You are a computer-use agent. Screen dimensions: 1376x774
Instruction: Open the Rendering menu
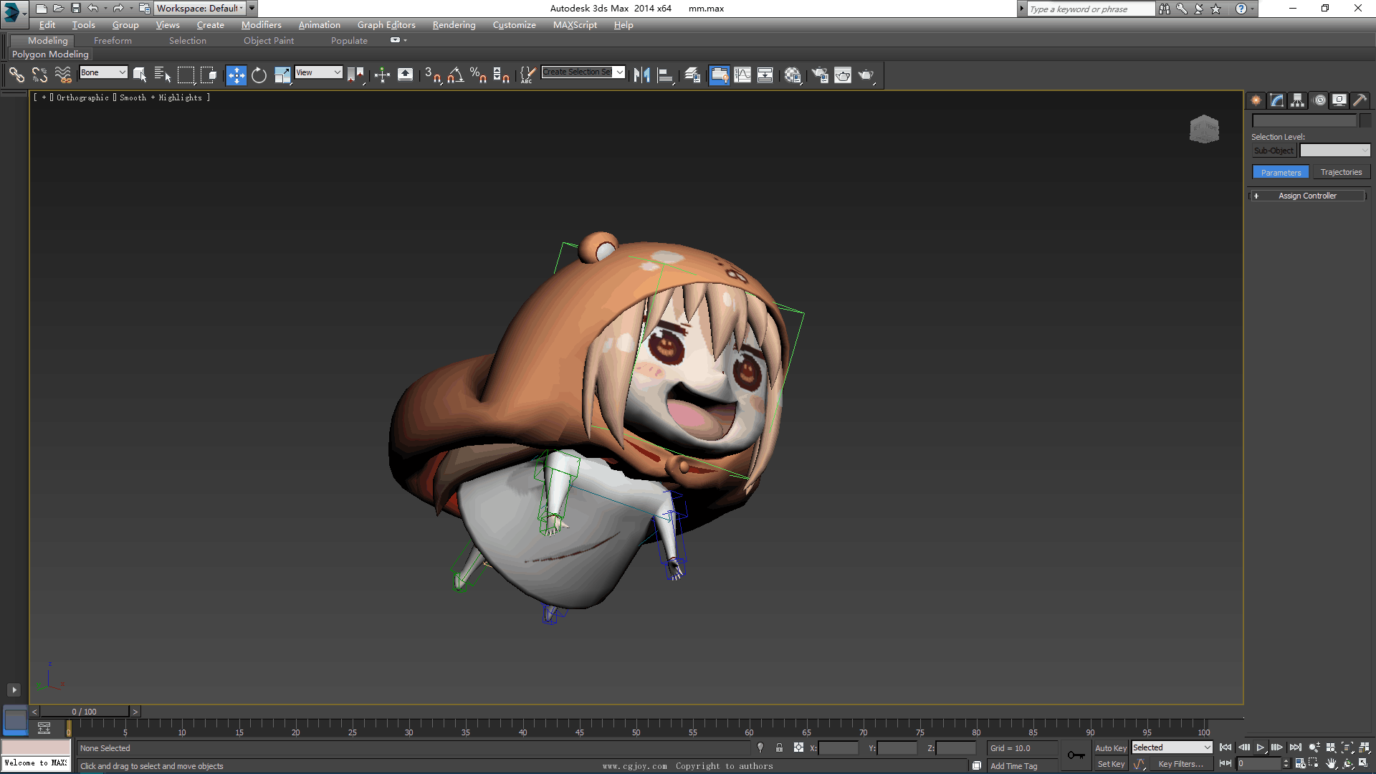pos(454,25)
